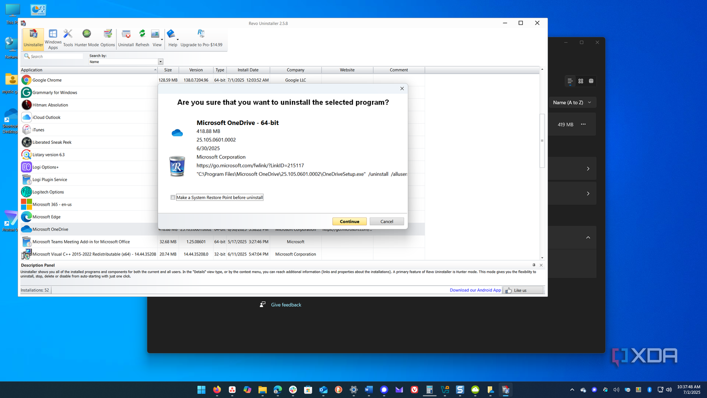Open second chevron row in Settings window

pos(588,193)
